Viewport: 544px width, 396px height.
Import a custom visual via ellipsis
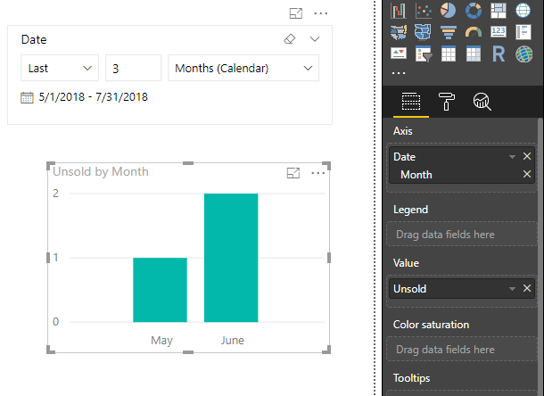click(x=399, y=73)
